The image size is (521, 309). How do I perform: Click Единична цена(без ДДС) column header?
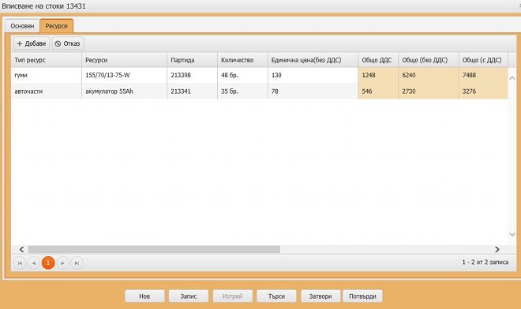[313, 60]
